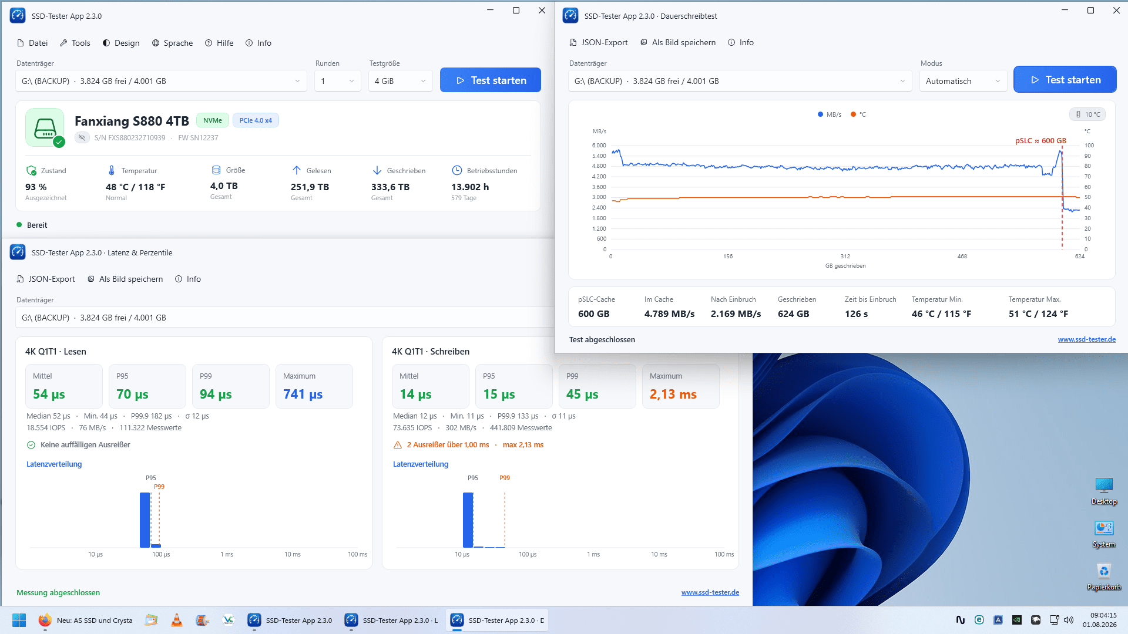
Task: Expand the Testgröße 4 GiB dropdown
Action: tap(401, 81)
